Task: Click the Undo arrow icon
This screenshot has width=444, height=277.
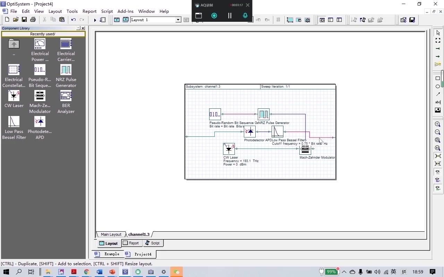Action: point(73,20)
